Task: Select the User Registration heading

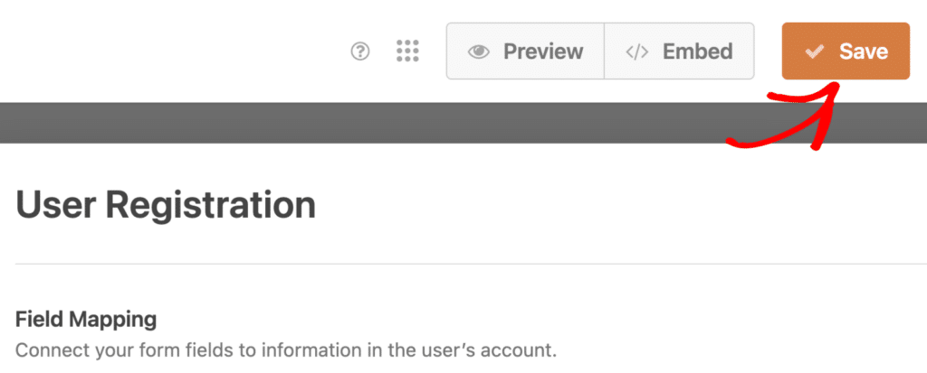Action: point(166,205)
